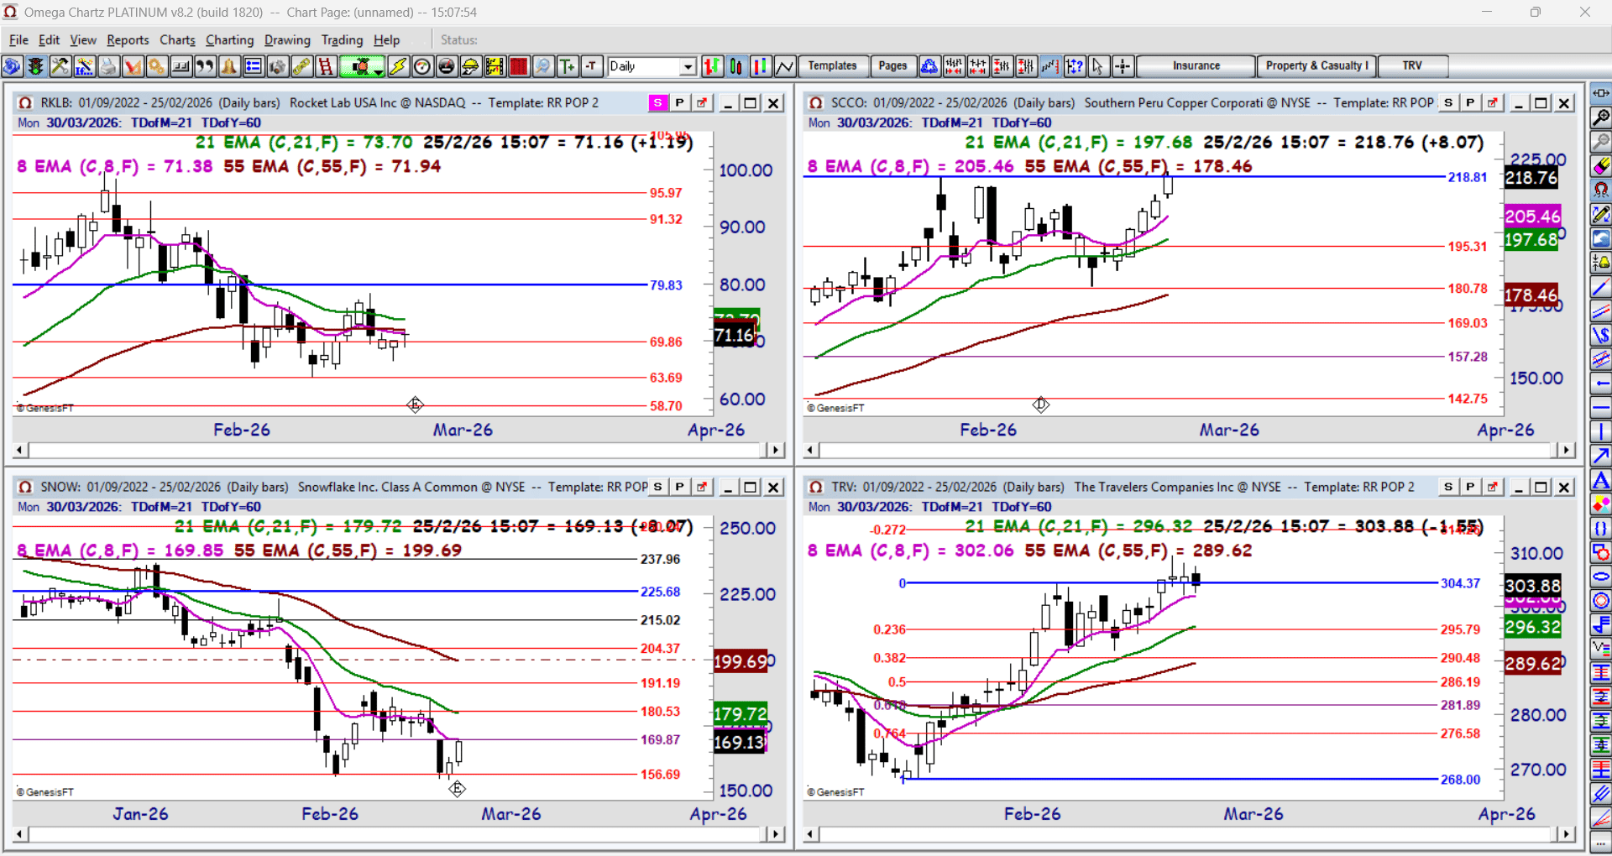1612x856 pixels.
Task: Click the -T remove text icon
Action: pyautogui.click(x=592, y=66)
